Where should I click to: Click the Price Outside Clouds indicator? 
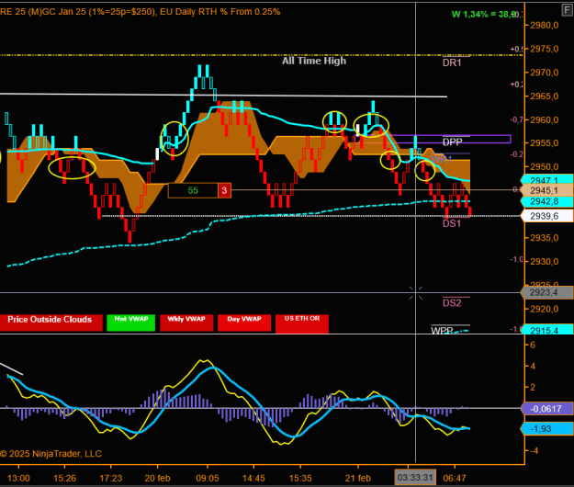pyautogui.click(x=51, y=323)
